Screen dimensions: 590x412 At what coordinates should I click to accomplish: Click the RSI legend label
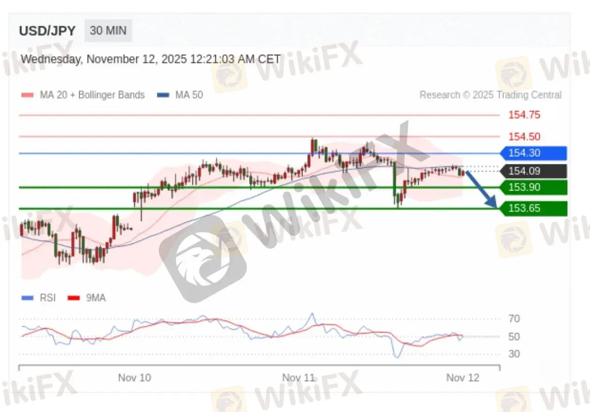click(48, 298)
